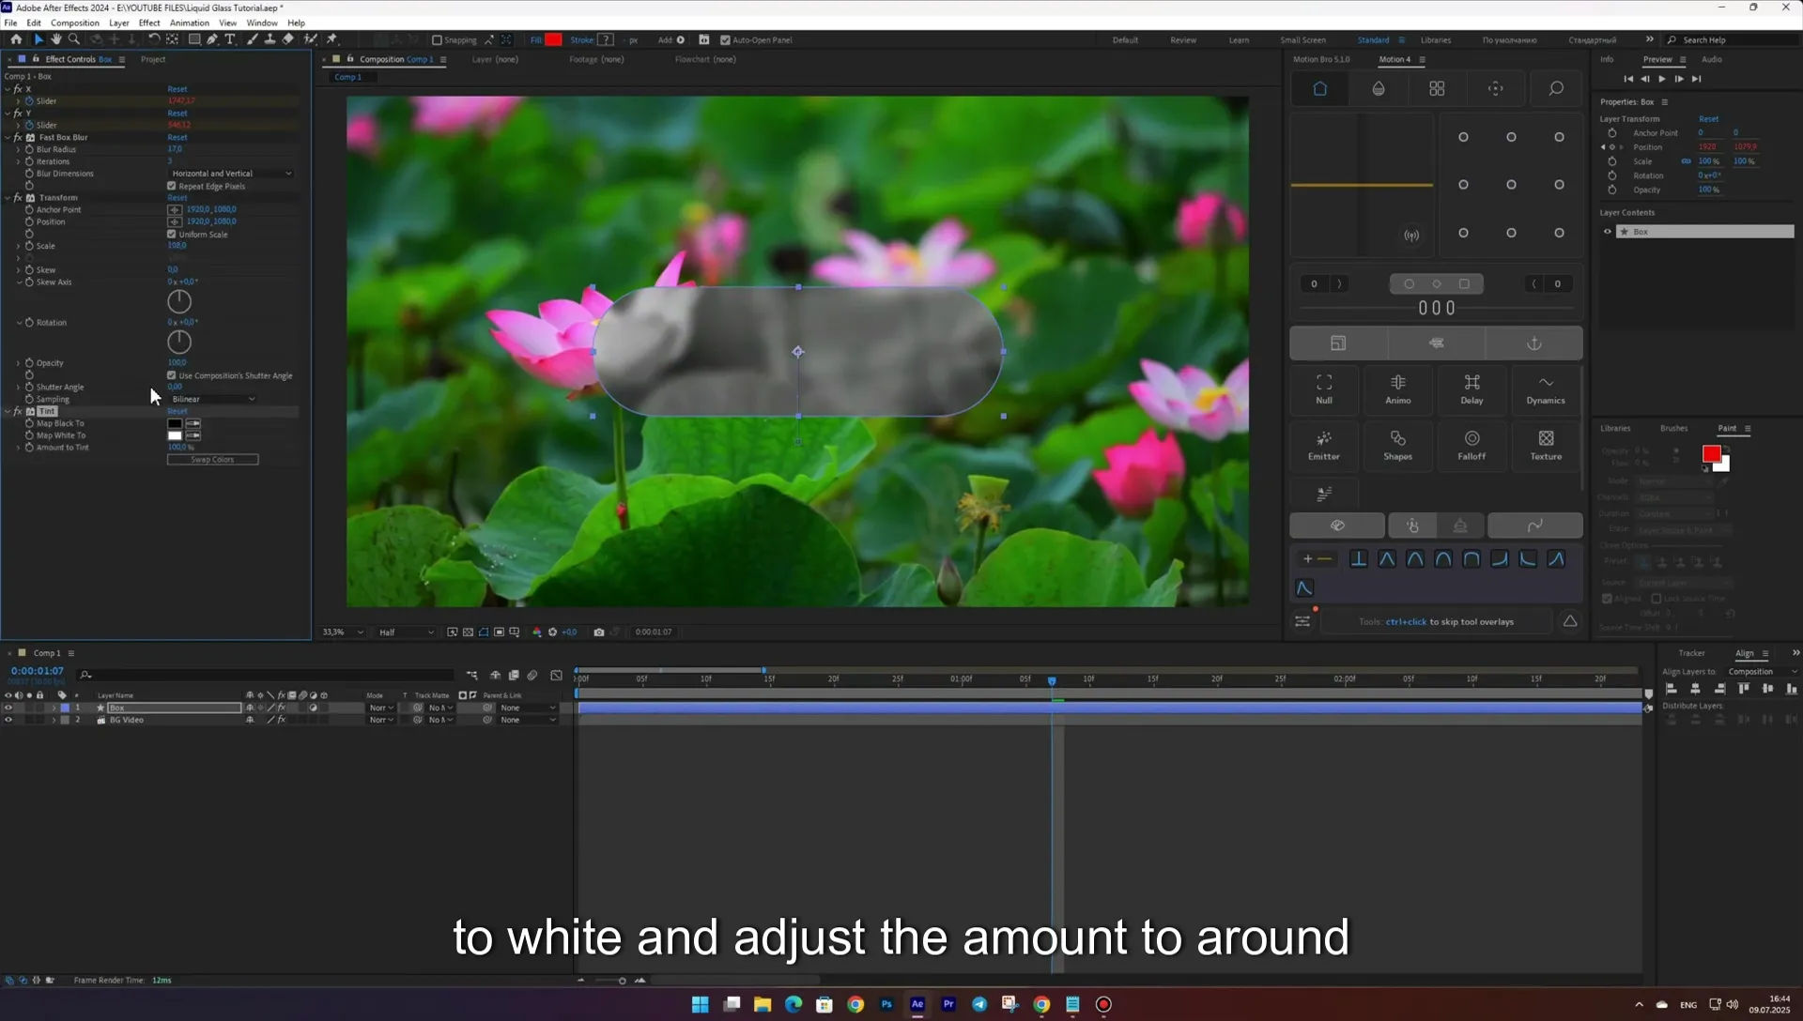Screen dimensions: 1803x1021
Task: Open the Align Layers to Composition dropdown
Action: [1762, 672]
